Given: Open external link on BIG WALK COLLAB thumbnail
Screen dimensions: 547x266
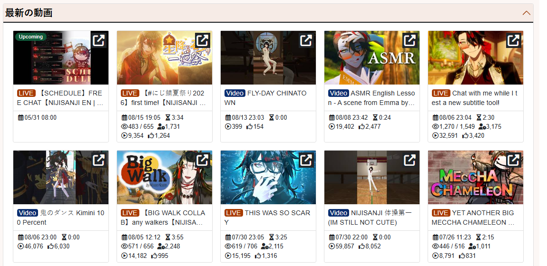Looking at the screenshot, I should point(202,160).
